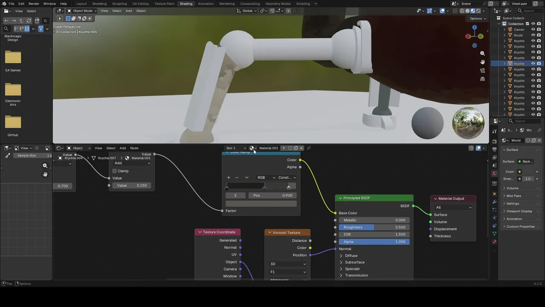Screen dimensions: 545x307
Task: Expand the Mist Pass panel
Action: pyautogui.click(x=521, y=196)
